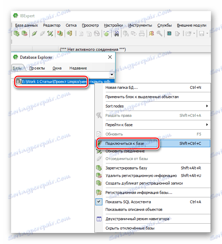222x244 pixels.
Task: Open the Внешние модули menu
Action: tap(192, 25)
